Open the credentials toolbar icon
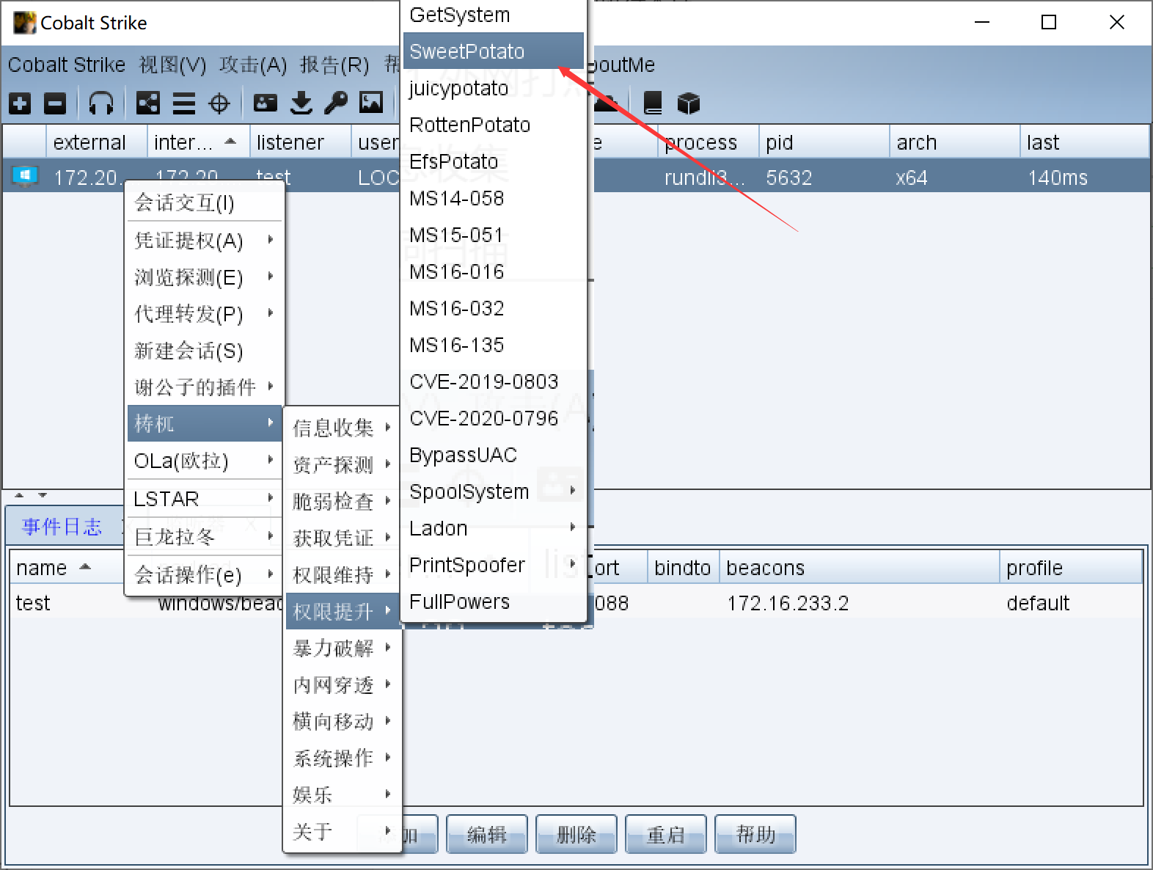 tap(266, 103)
